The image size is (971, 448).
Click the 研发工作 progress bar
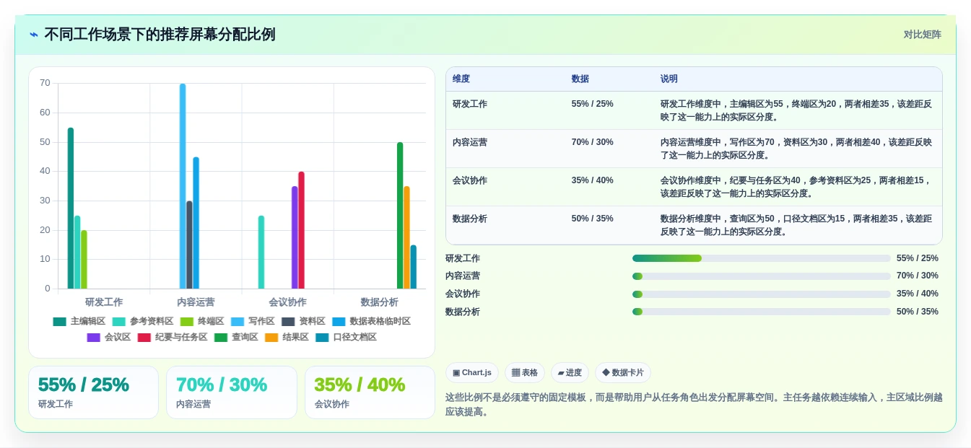click(x=762, y=258)
